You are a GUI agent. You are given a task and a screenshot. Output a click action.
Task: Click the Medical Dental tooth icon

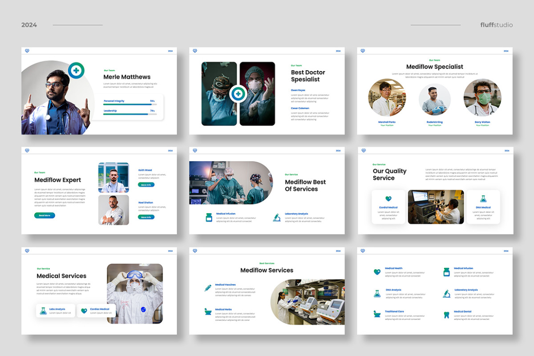coord(446,315)
